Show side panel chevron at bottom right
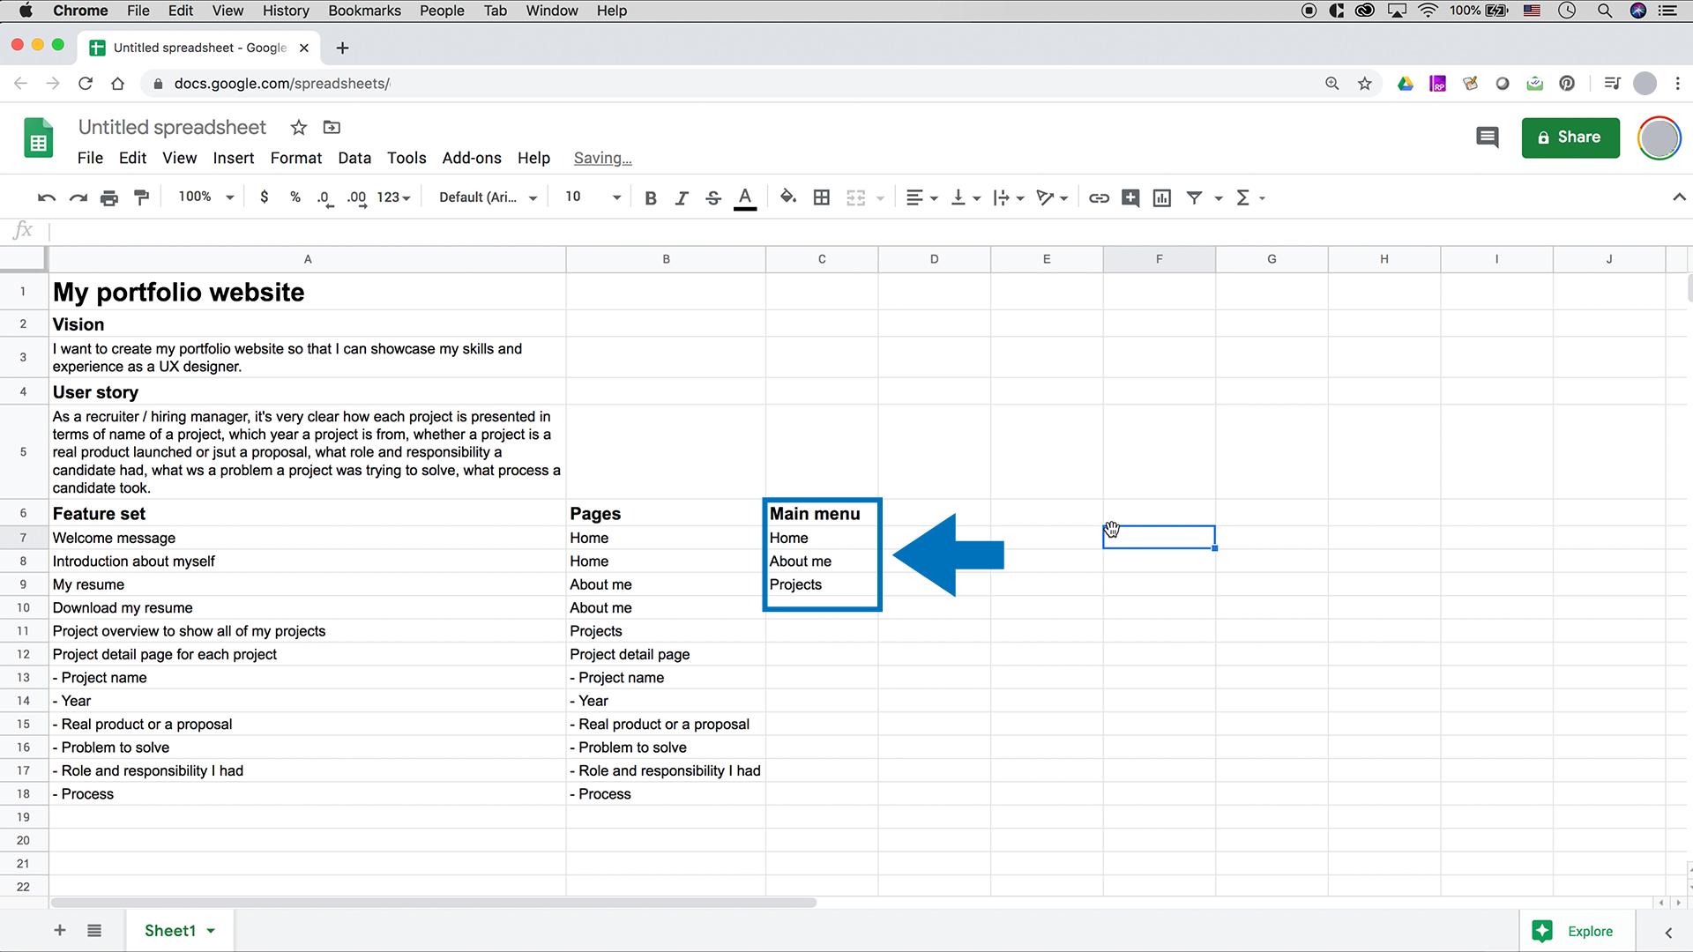The width and height of the screenshot is (1693, 952). (x=1668, y=932)
